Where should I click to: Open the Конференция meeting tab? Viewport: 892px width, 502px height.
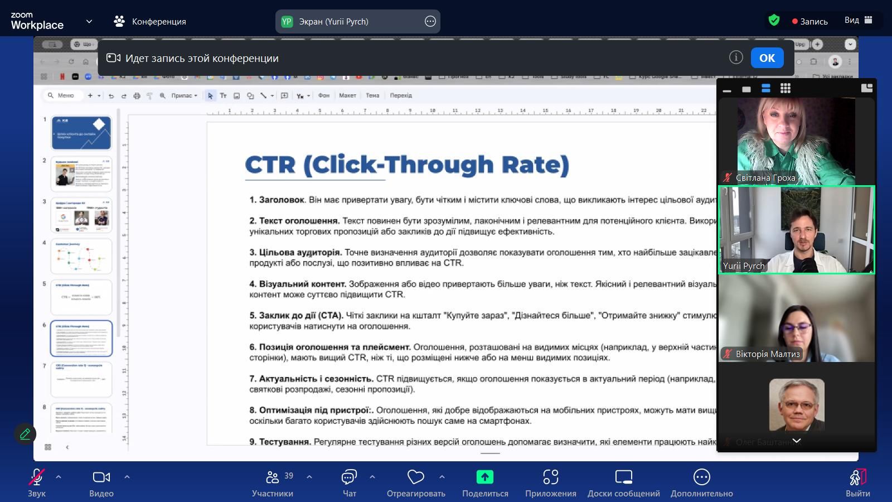coord(150,21)
